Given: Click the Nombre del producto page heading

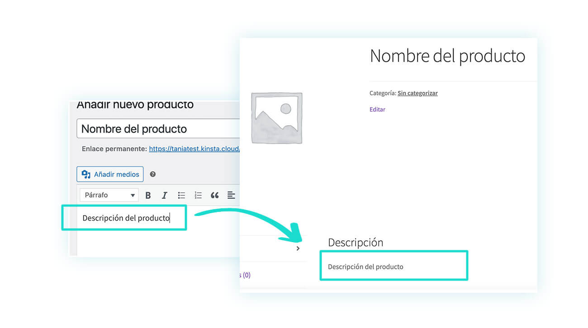Looking at the screenshot, I should click(447, 56).
